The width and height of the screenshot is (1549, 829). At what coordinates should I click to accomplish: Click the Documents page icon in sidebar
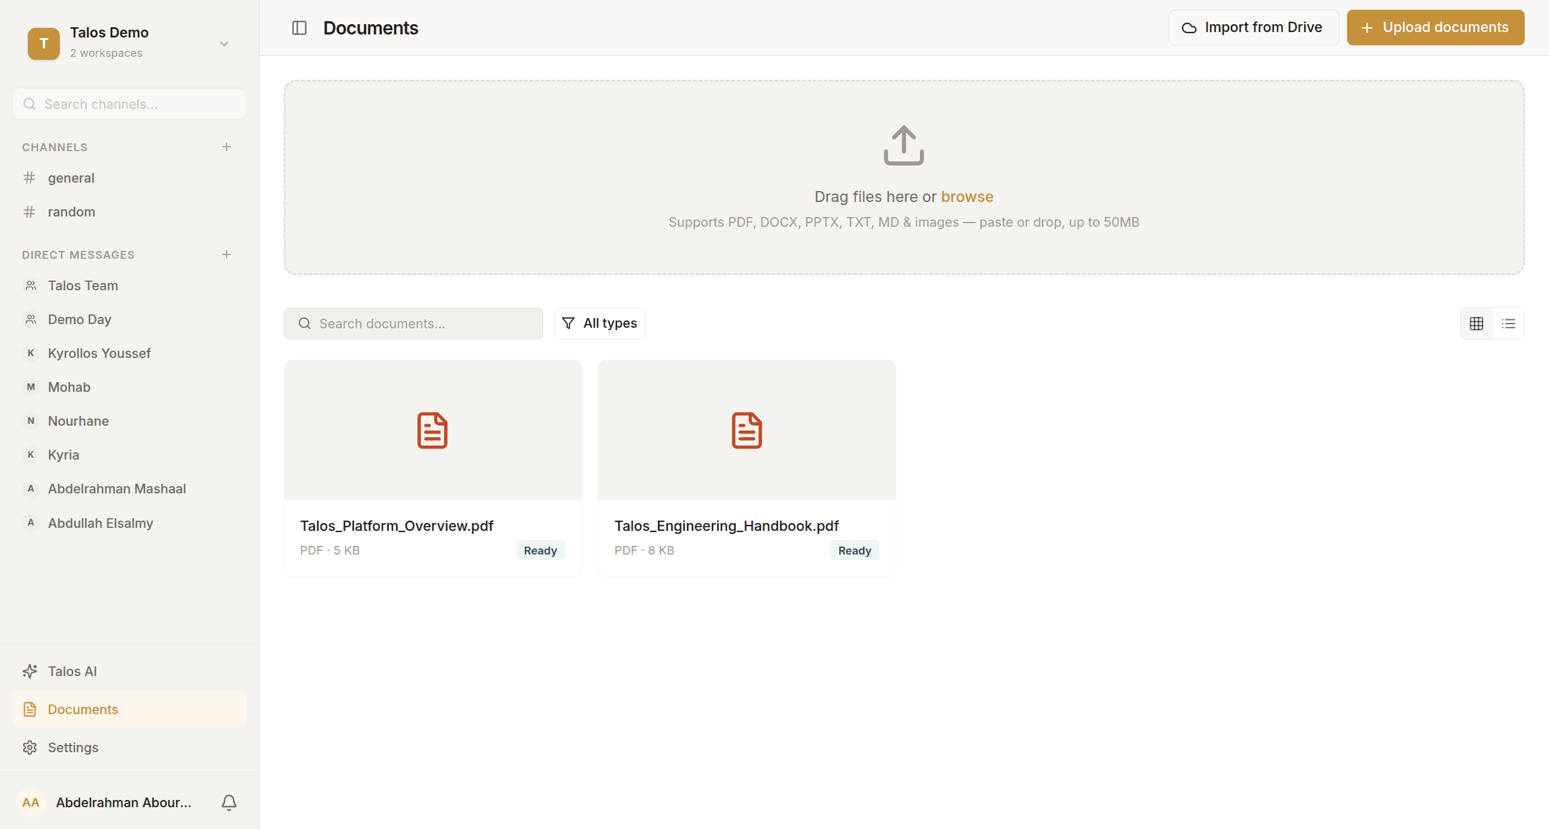coord(30,709)
